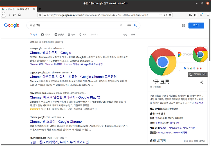The width and height of the screenshot is (211, 146).
Task: Click the 파이썬 language link
Action: coord(192,128)
